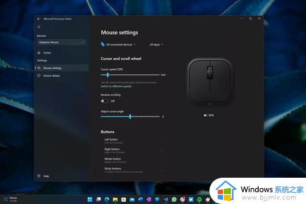The height and width of the screenshot is (204, 306).
Task: Open Microsoft Store from taskbar
Action: tap(123, 199)
